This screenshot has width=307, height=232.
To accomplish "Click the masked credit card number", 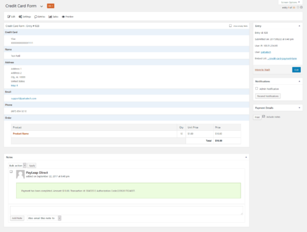I will 22,43.
